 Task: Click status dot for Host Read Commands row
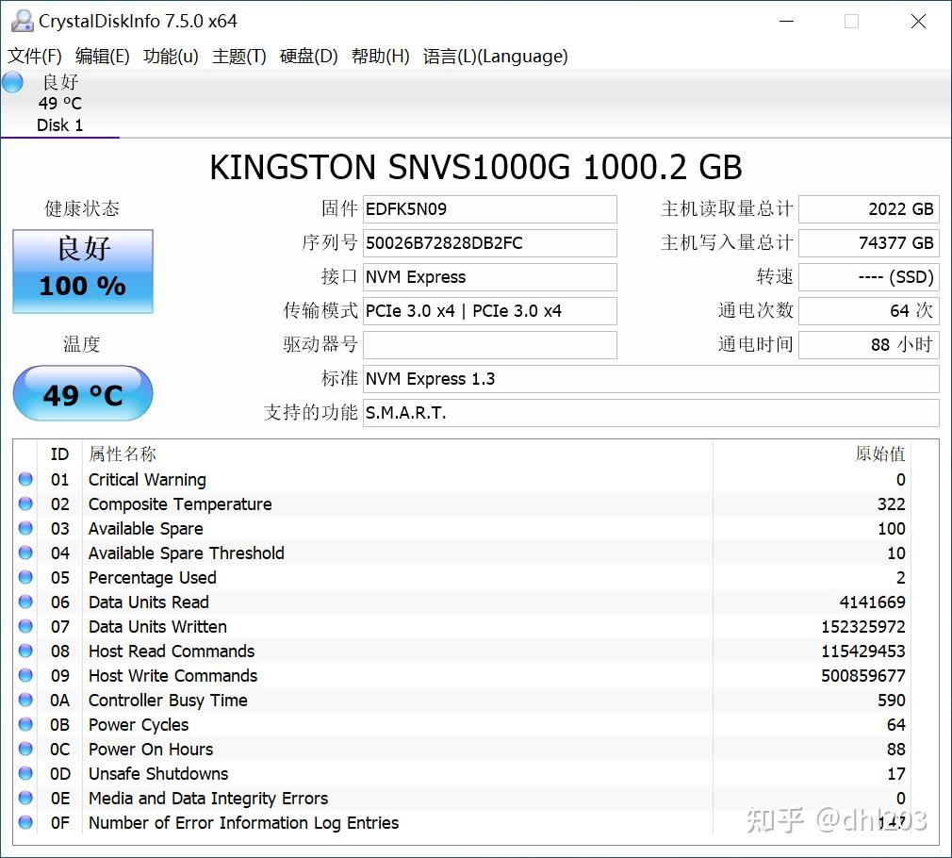click(x=25, y=651)
